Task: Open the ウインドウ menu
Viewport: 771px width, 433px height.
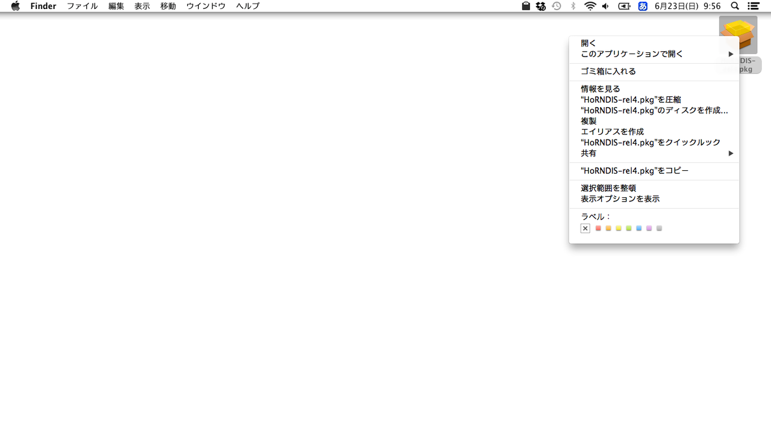Action: click(x=206, y=6)
